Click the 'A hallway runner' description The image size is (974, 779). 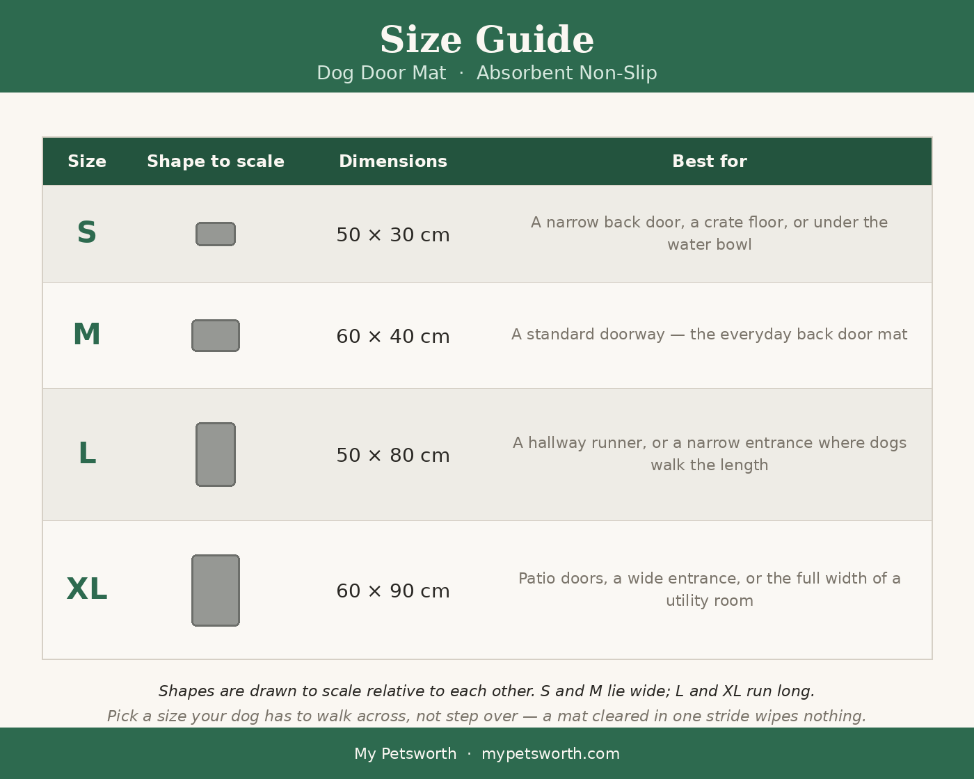point(710,454)
